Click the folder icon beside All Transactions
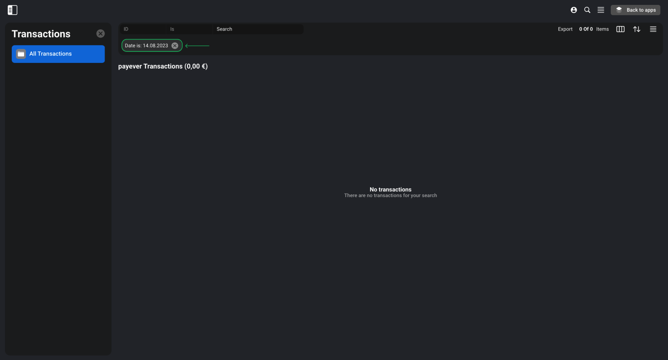The width and height of the screenshot is (668, 360). tap(21, 54)
